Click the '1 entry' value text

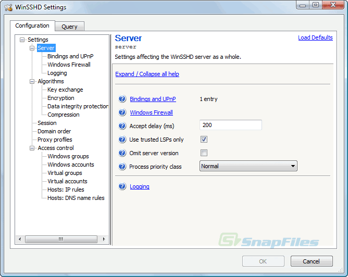pos(208,99)
